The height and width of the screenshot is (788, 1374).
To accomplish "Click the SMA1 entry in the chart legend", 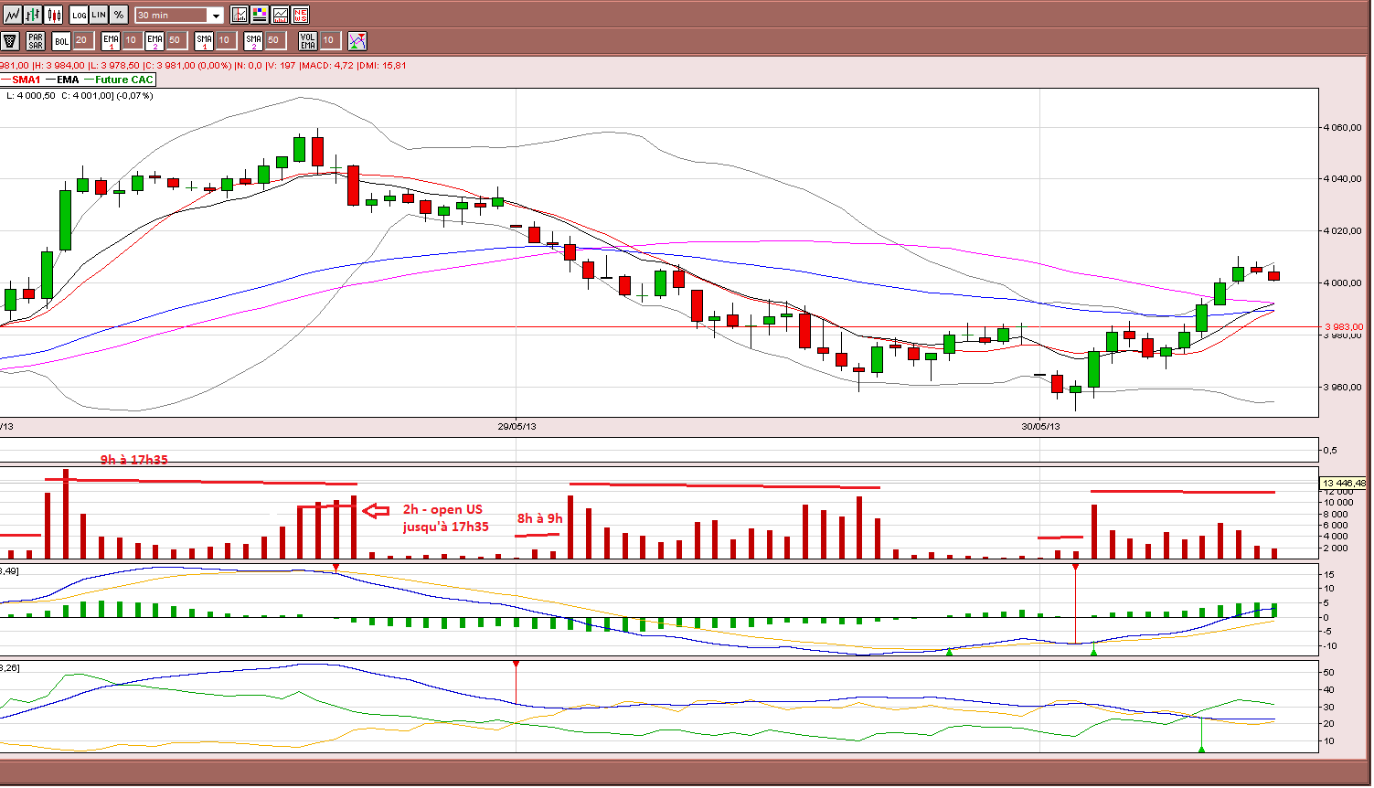I will (22, 80).
